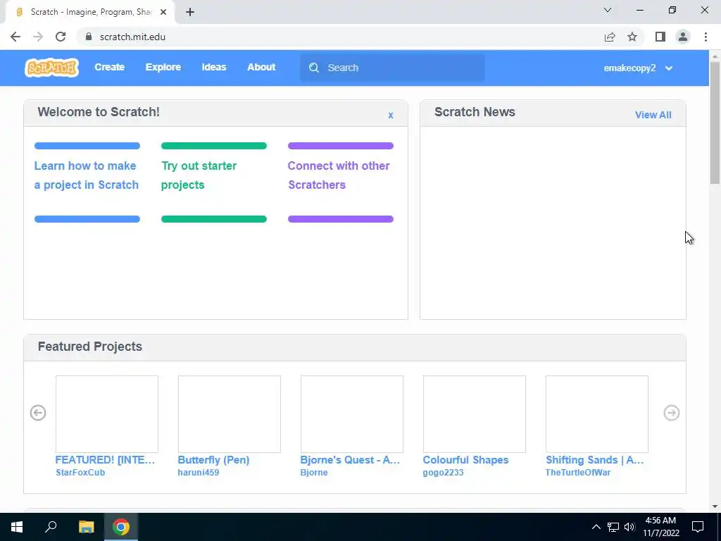
Task: Click the taskbar search magnifier
Action: (51, 527)
